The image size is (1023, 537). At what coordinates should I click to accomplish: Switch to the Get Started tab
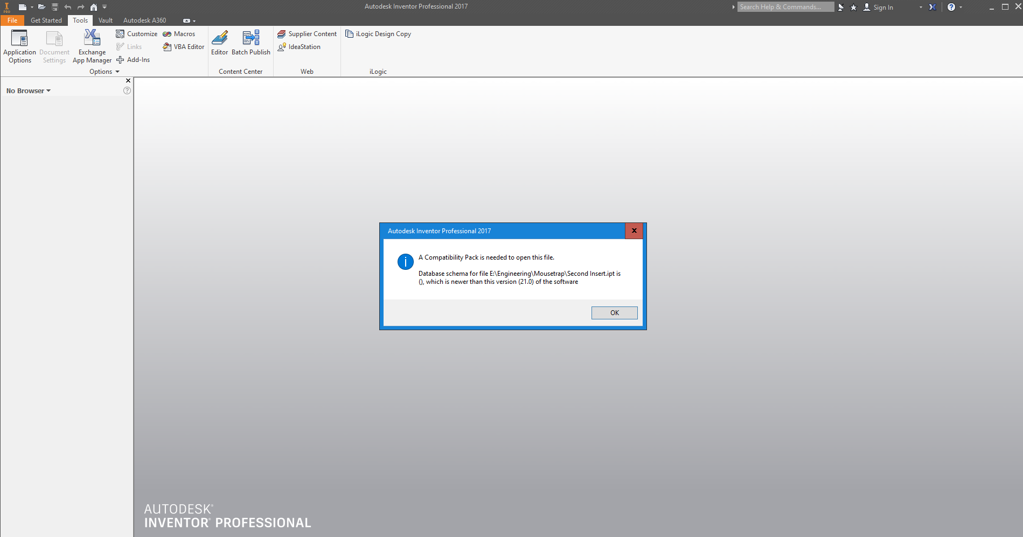[46, 20]
